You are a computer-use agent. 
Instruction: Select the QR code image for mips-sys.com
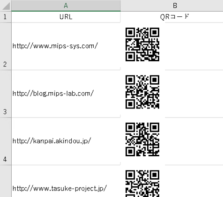tap(142, 44)
